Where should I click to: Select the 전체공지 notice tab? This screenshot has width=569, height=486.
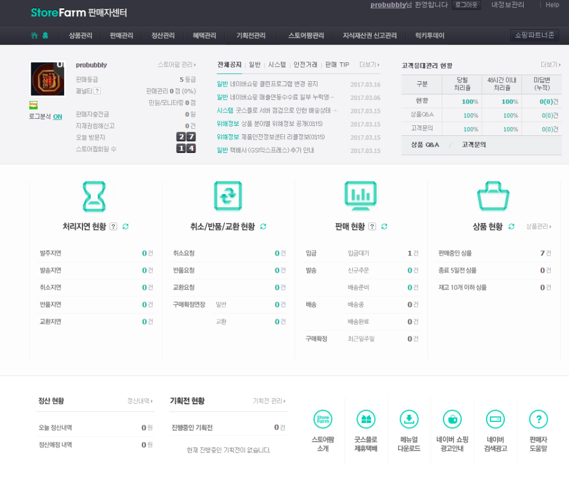click(x=229, y=65)
